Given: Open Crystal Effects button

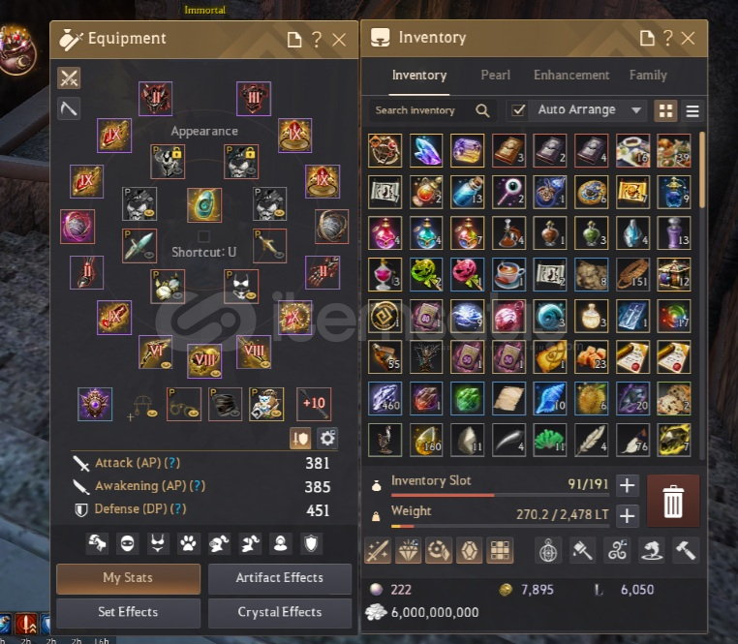Looking at the screenshot, I should tap(280, 612).
